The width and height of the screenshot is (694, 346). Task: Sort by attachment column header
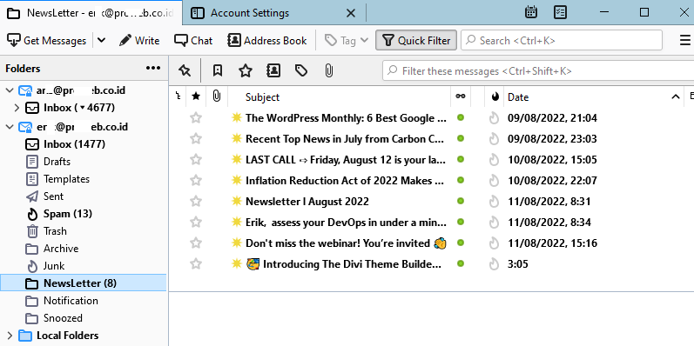(217, 96)
